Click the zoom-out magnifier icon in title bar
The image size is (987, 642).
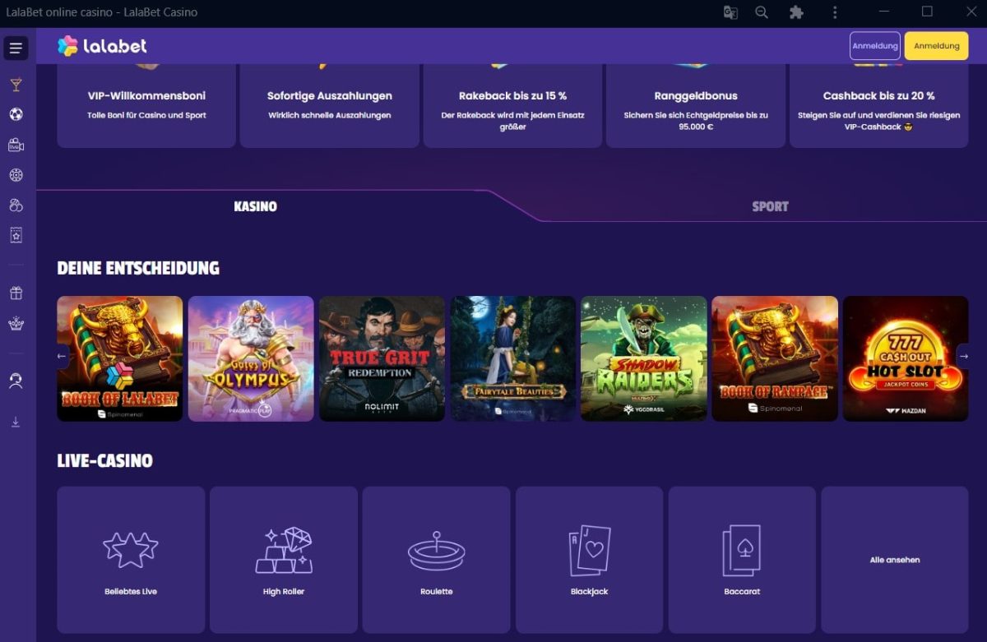click(x=762, y=12)
